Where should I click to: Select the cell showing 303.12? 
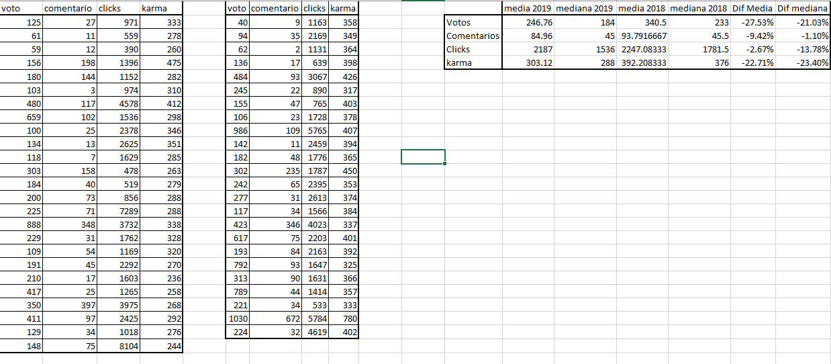coord(528,63)
